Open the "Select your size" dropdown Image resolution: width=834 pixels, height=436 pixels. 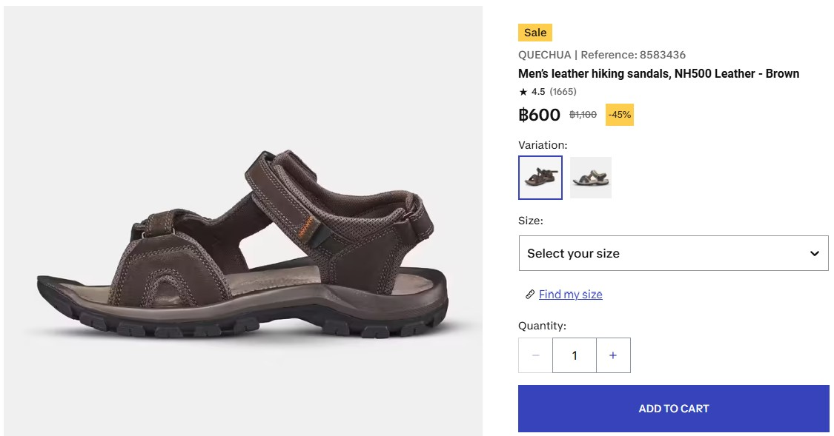coord(673,253)
